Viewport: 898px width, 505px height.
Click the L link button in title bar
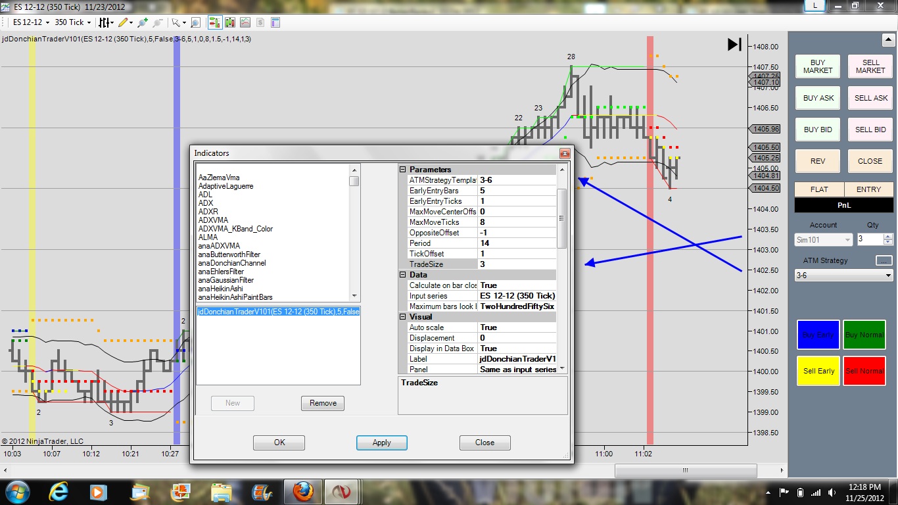(815, 5)
